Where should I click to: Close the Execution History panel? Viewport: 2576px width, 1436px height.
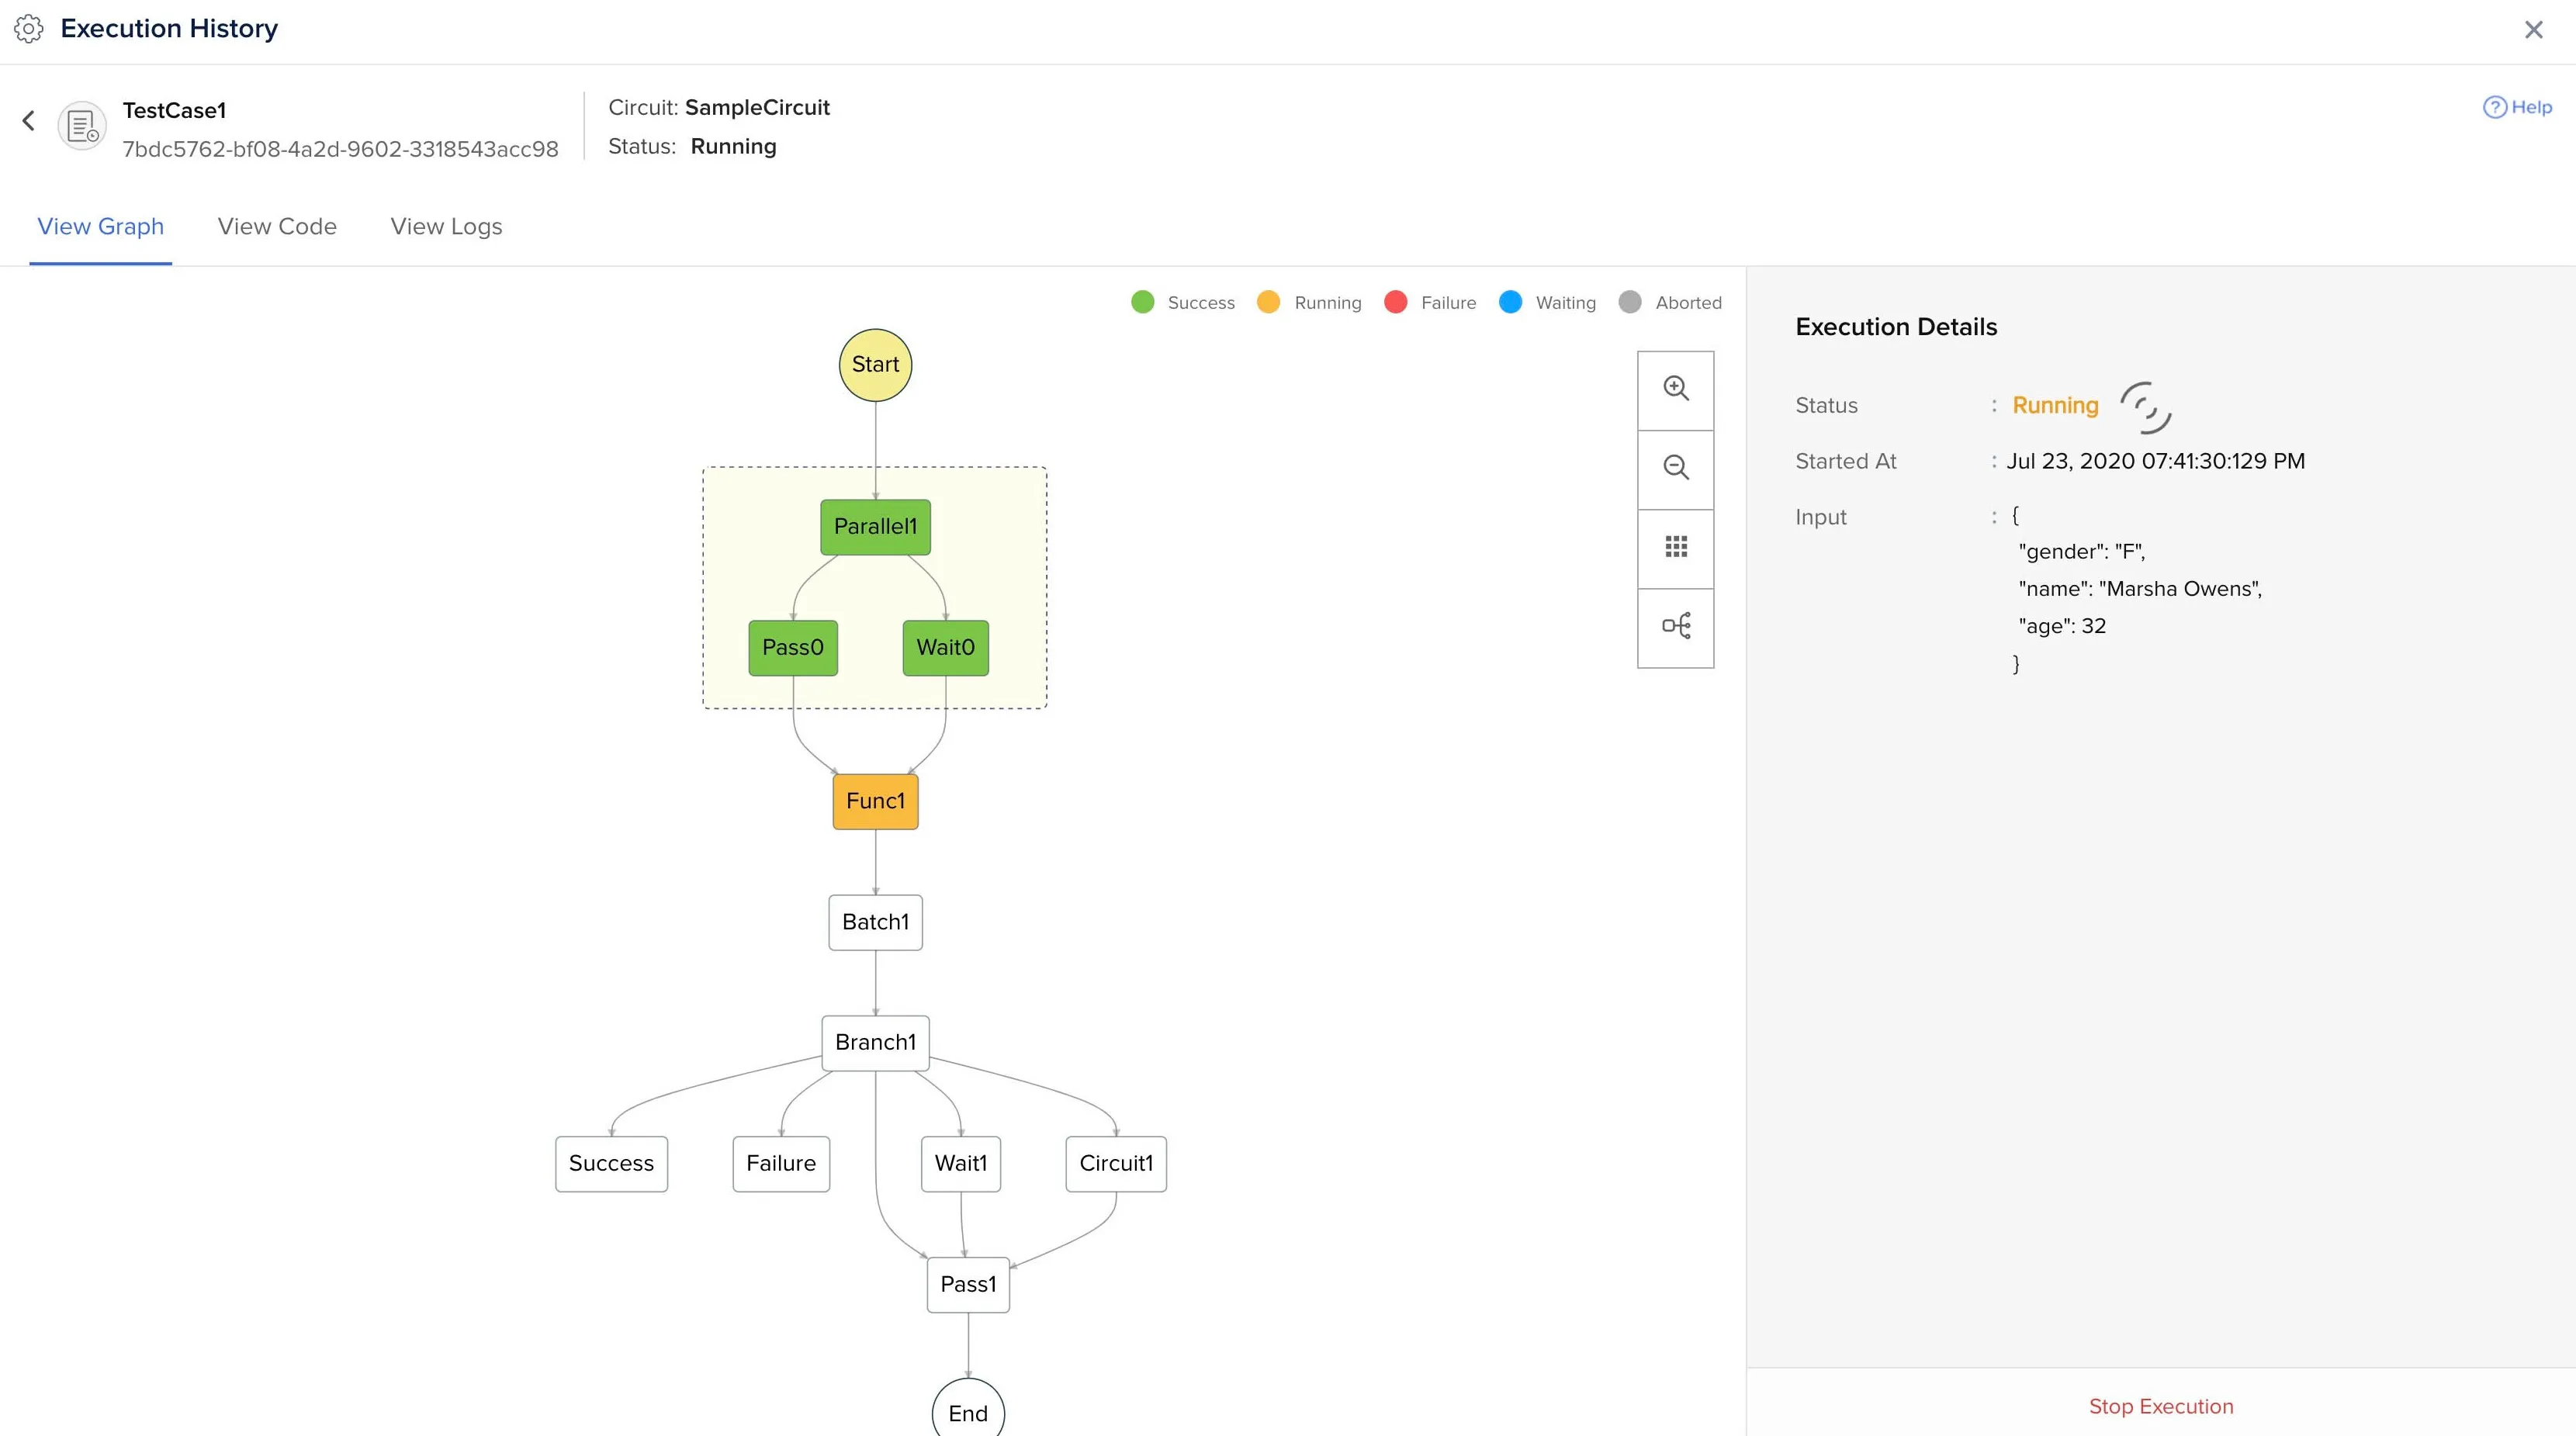(x=2533, y=30)
